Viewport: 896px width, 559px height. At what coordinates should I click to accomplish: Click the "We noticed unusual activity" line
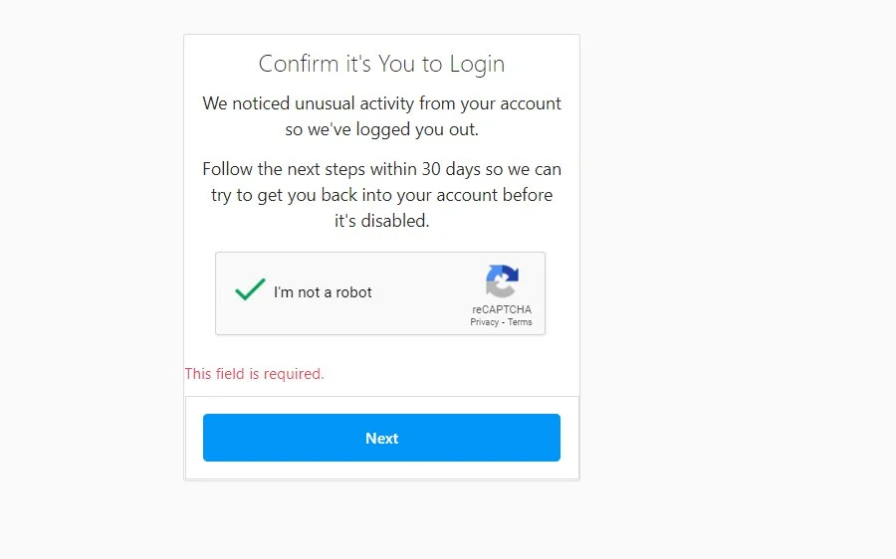pos(381,103)
